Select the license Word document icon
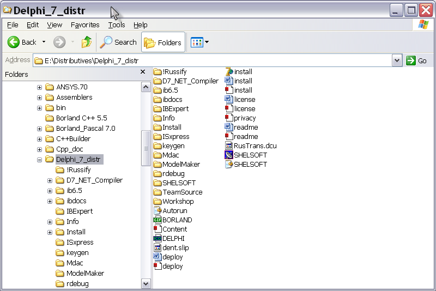 (229, 99)
